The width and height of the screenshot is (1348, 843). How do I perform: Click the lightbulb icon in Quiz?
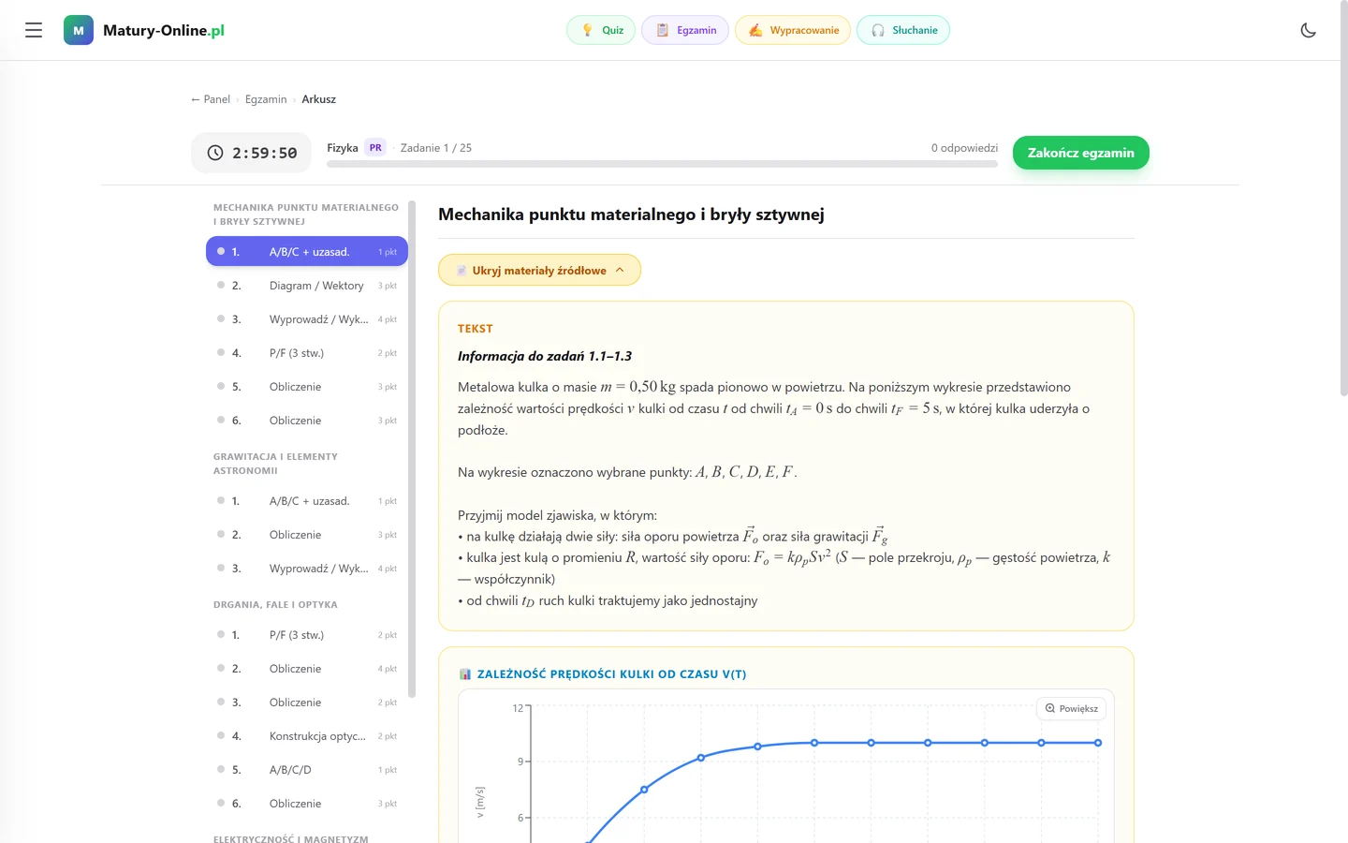(587, 30)
